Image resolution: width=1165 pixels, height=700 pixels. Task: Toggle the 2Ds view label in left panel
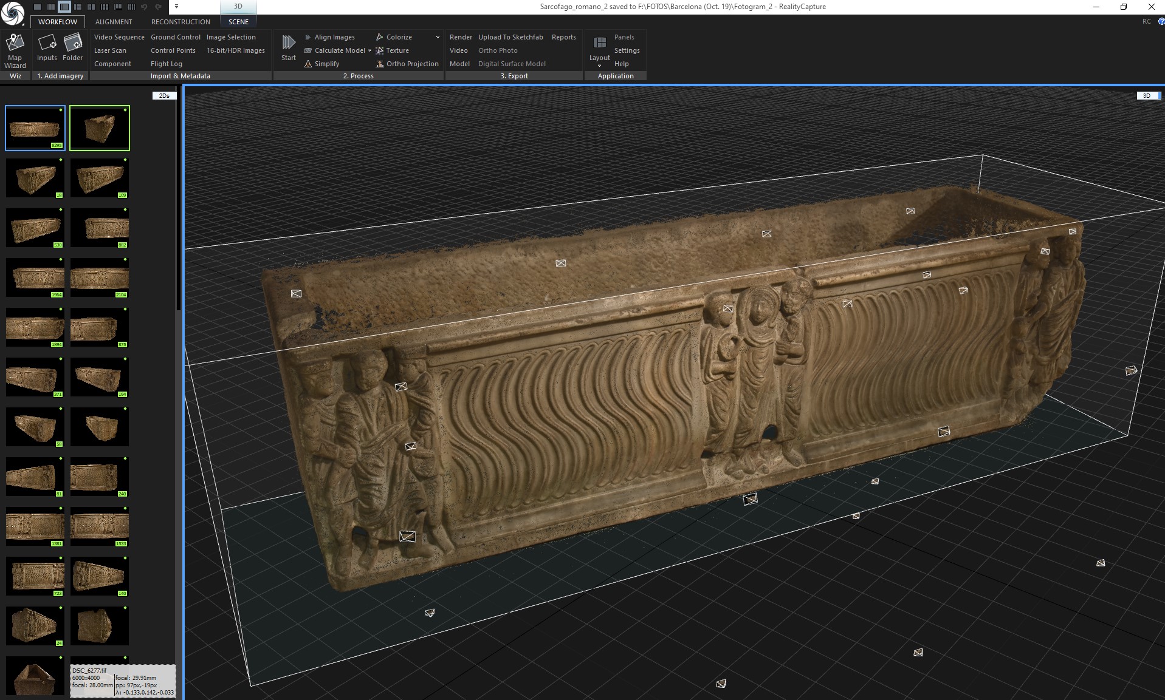tap(164, 95)
